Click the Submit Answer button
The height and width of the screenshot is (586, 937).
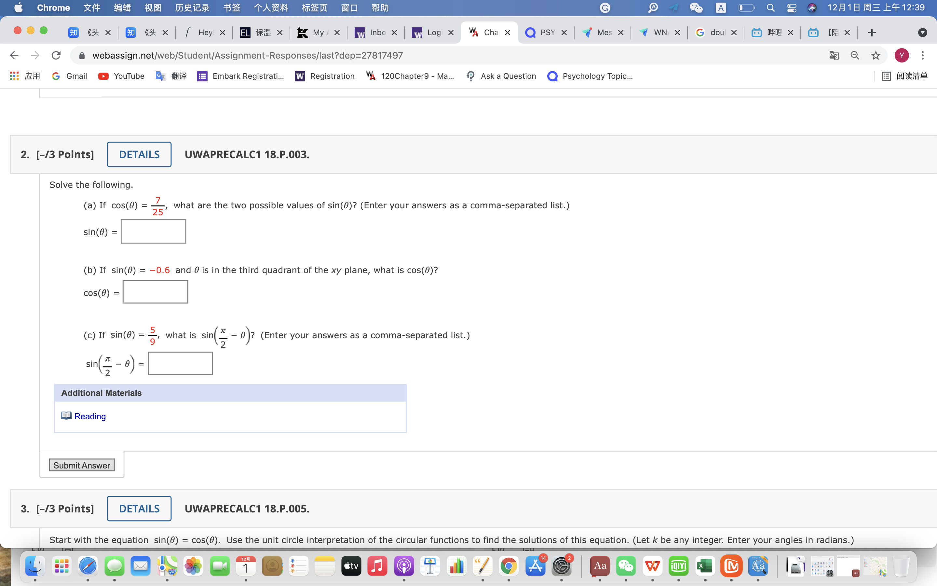(82, 465)
